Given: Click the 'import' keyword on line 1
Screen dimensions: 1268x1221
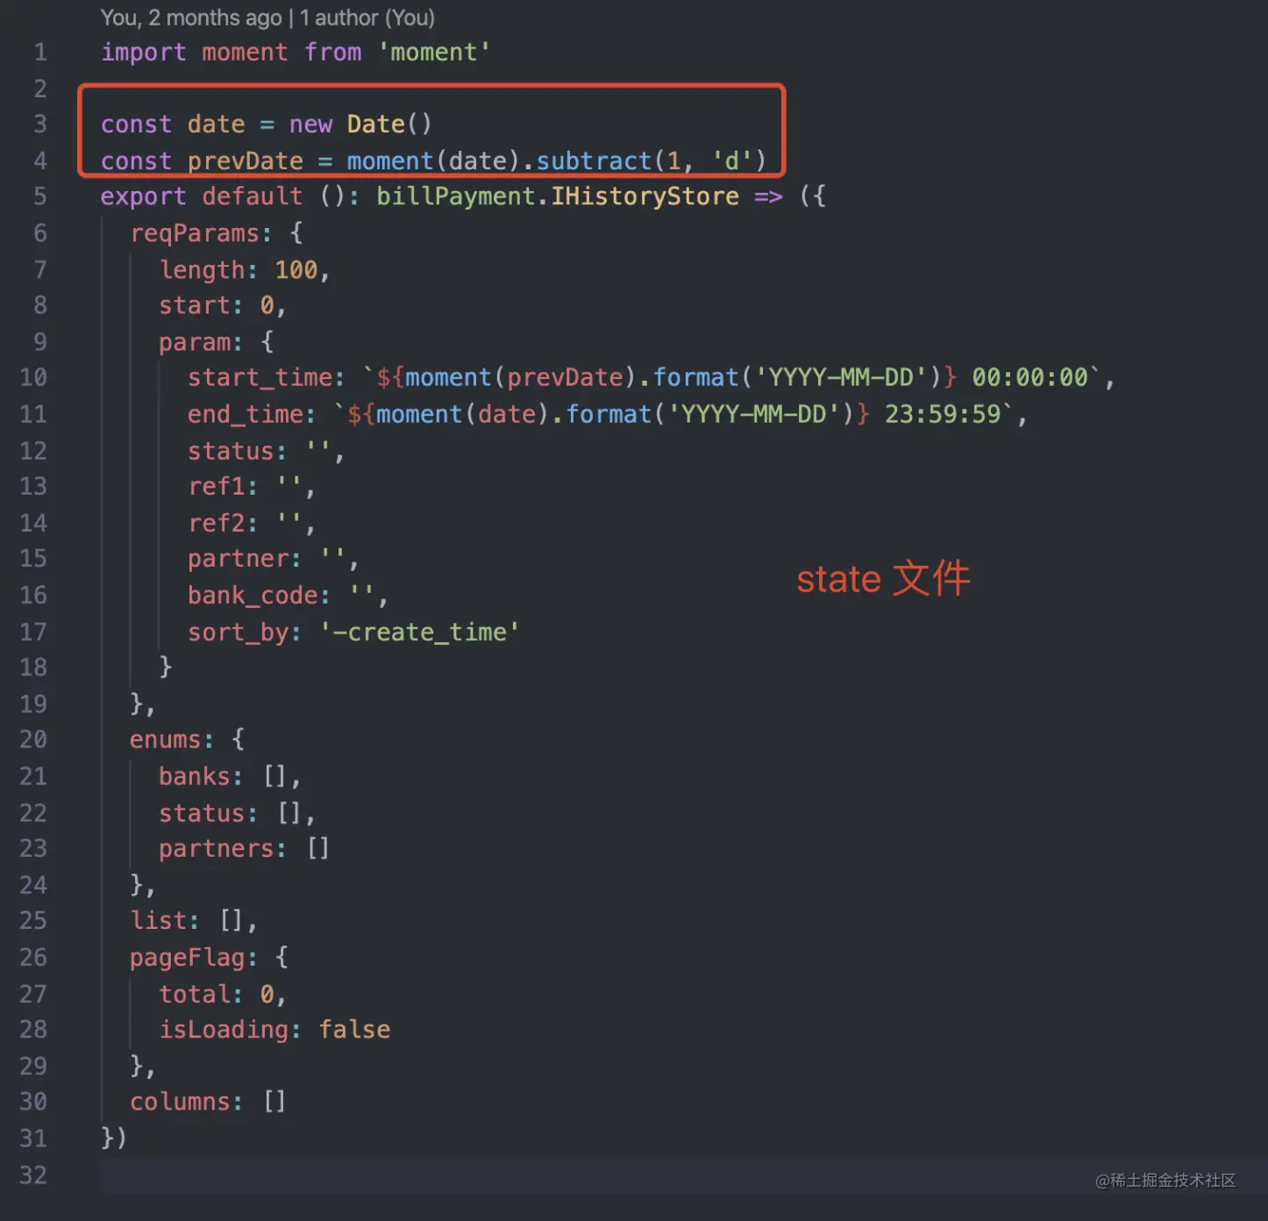Looking at the screenshot, I should pos(144,53).
